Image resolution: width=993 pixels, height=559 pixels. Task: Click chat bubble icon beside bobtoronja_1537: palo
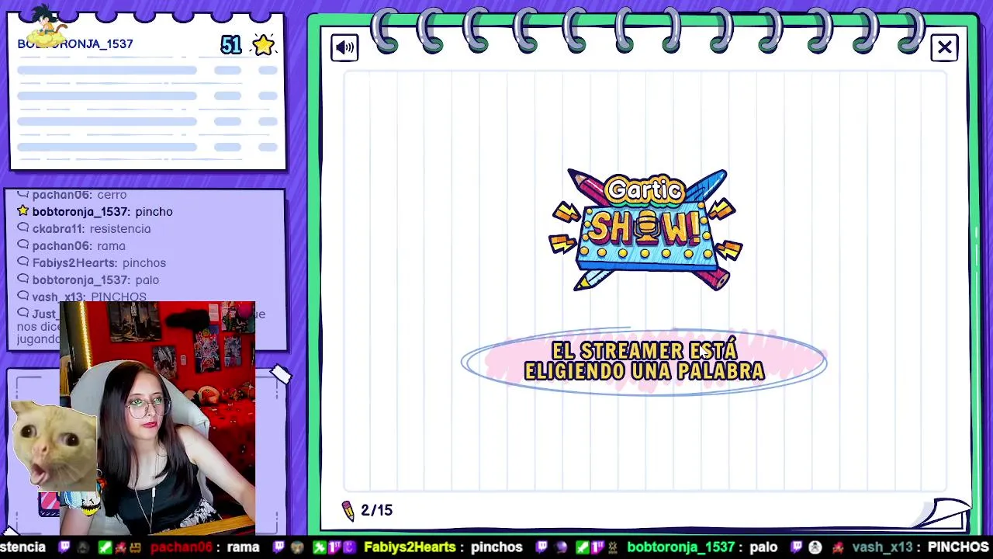(x=22, y=279)
